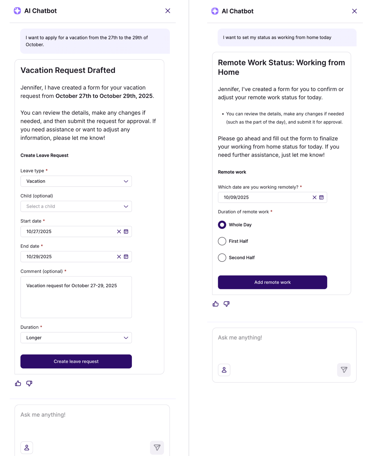Close the left AI Chatbot panel

(x=168, y=11)
